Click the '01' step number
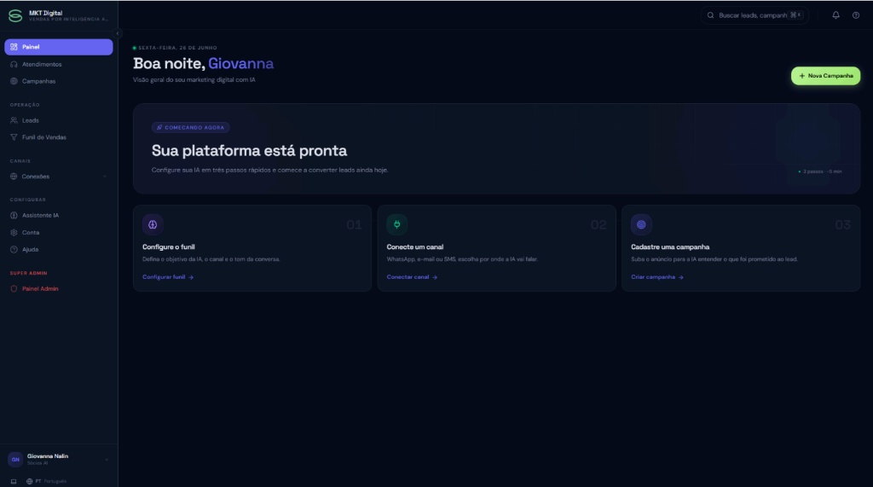Screen dimensions: 873x487 354,224
